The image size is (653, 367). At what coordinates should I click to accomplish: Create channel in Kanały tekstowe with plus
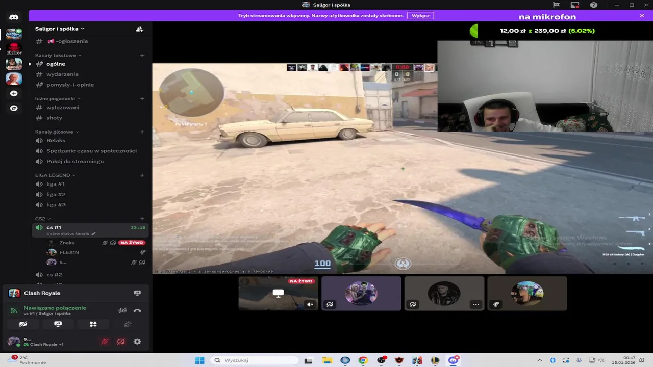[x=142, y=55]
